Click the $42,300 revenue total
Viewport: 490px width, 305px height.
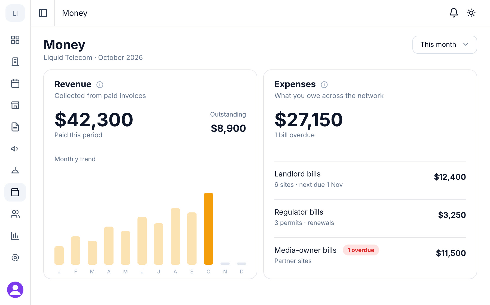(x=94, y=120)
